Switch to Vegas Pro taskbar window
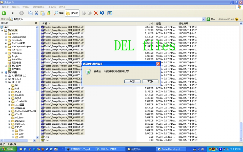The width and height of the screenshot is (243, 152). (79, 149)
